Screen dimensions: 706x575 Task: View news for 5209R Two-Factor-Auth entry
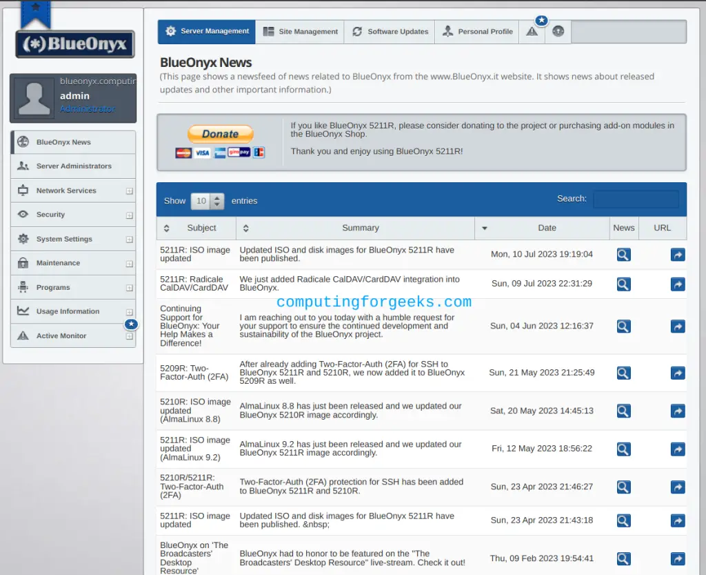(623, 373)
